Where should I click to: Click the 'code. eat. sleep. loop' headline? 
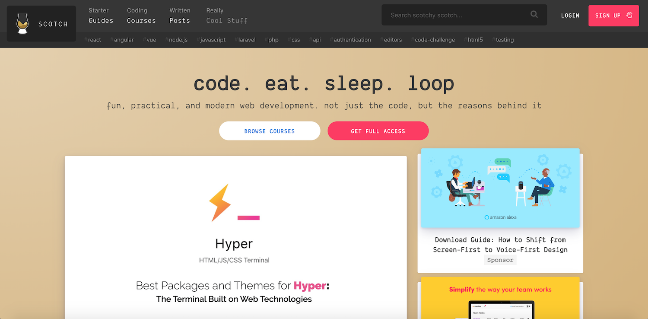pos(324,83)
